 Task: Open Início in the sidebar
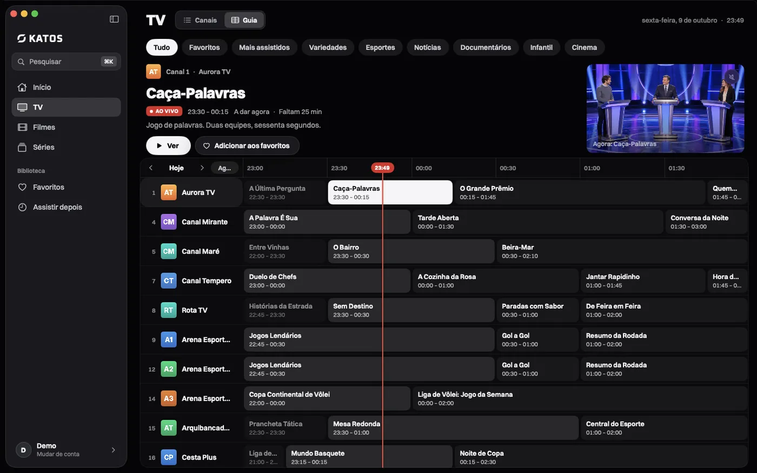point(66,87)
